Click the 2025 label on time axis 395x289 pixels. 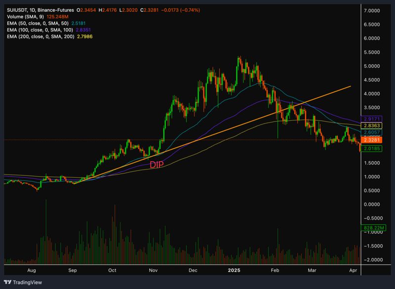point(234,271)
